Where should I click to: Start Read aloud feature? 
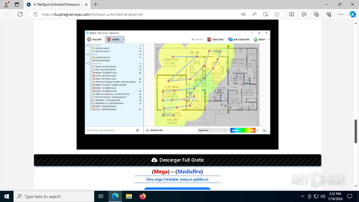coord(254,14)
